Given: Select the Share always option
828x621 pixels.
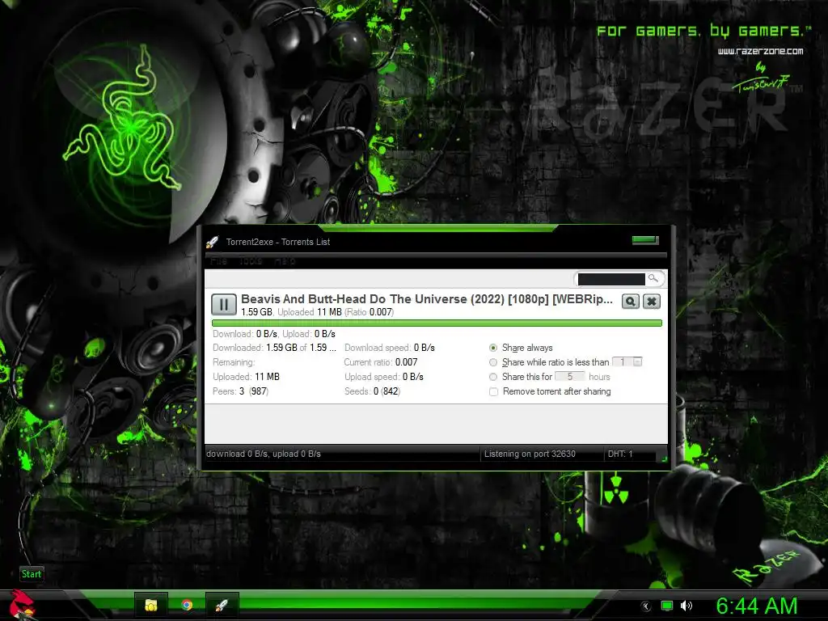Looking at the screenshot, I should tap(493, 348).
